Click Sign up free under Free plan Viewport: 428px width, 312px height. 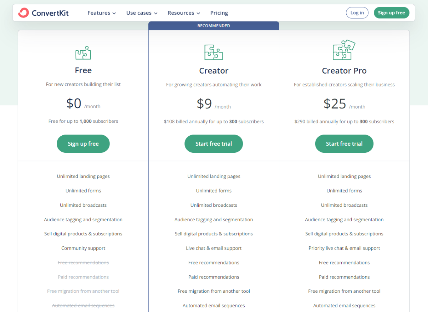[83, 144]
